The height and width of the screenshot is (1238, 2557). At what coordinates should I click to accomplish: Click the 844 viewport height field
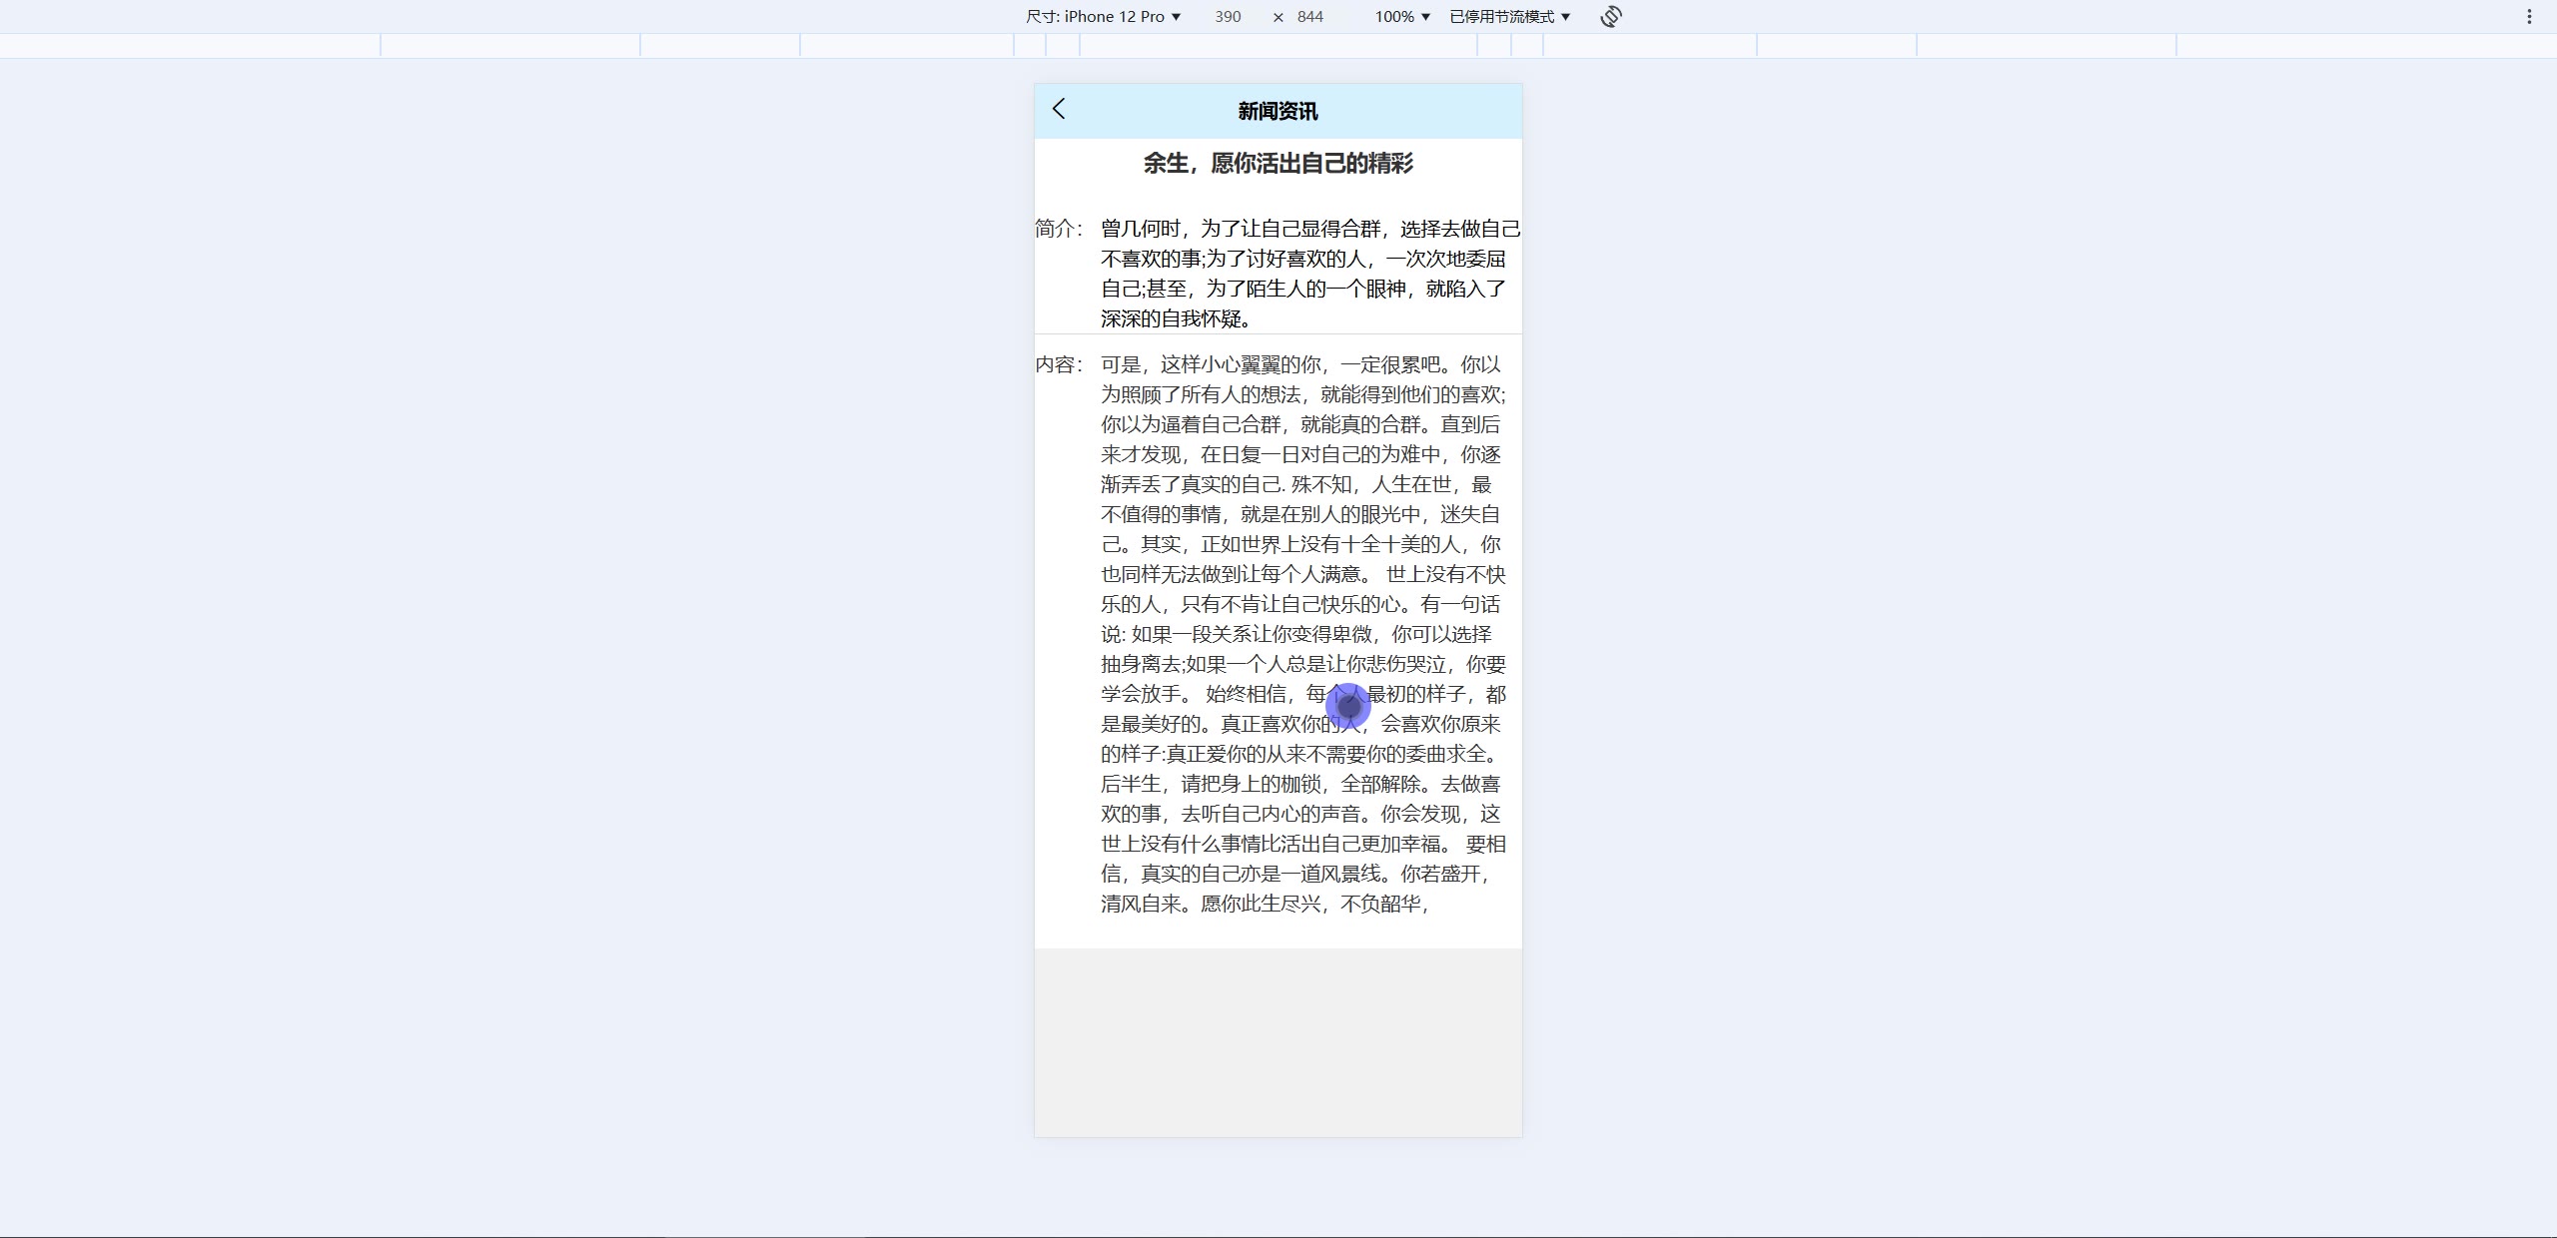[1309, 17]
